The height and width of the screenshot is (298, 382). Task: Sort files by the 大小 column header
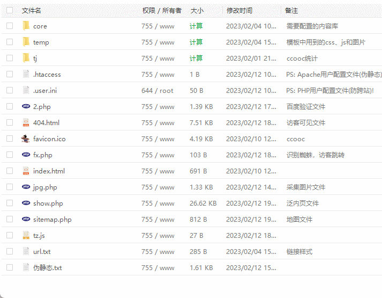coord(197,10)
